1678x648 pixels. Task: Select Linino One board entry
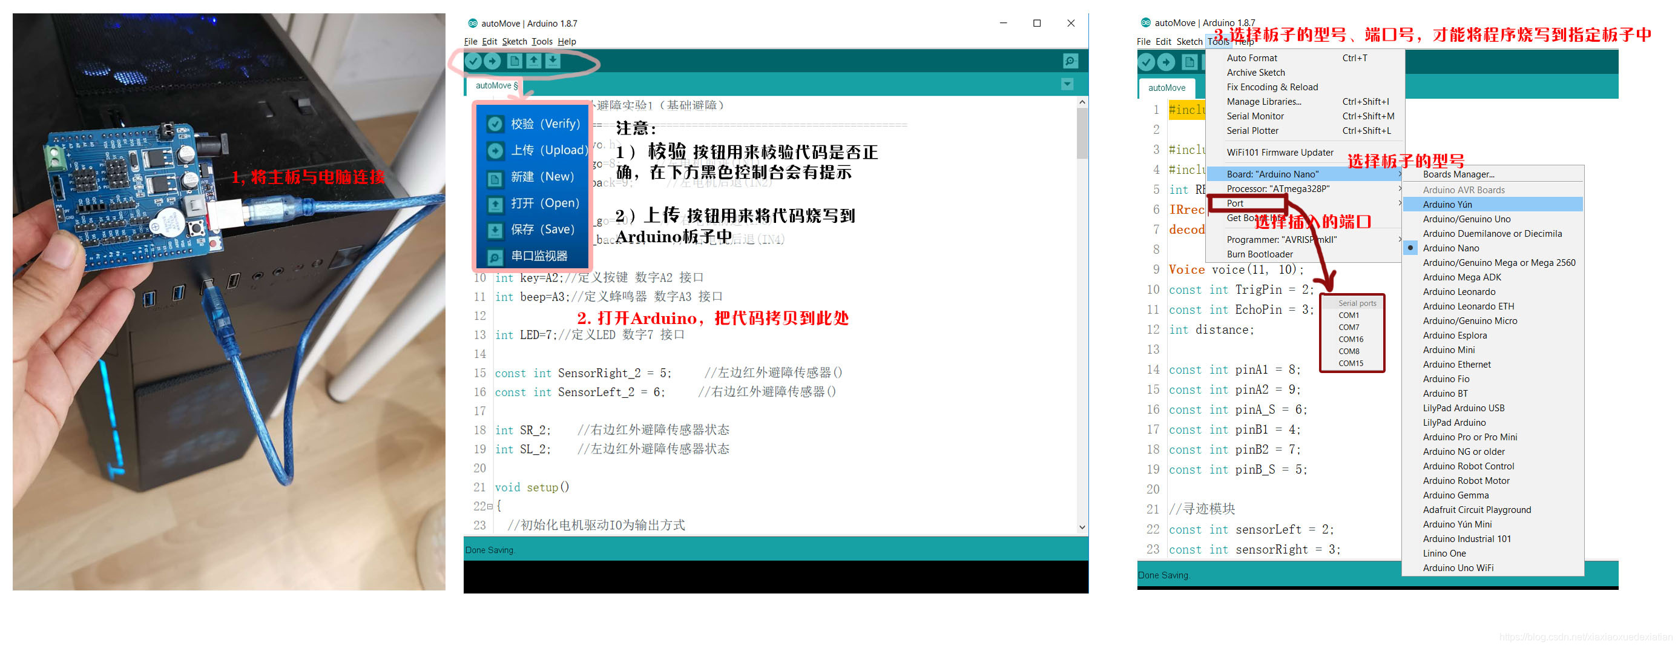pos(1492,554)
